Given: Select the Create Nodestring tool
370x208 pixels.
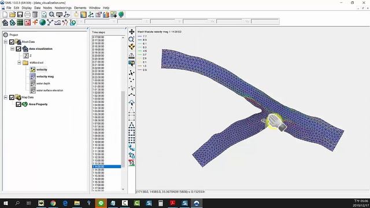Looking at the screenshot, I should tap(132, 95).
